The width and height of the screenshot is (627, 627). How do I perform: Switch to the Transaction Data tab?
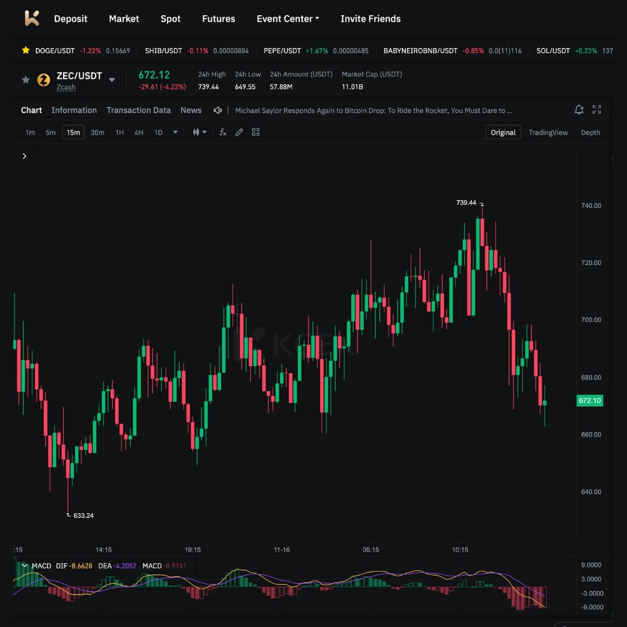click(x=138, y=110)
